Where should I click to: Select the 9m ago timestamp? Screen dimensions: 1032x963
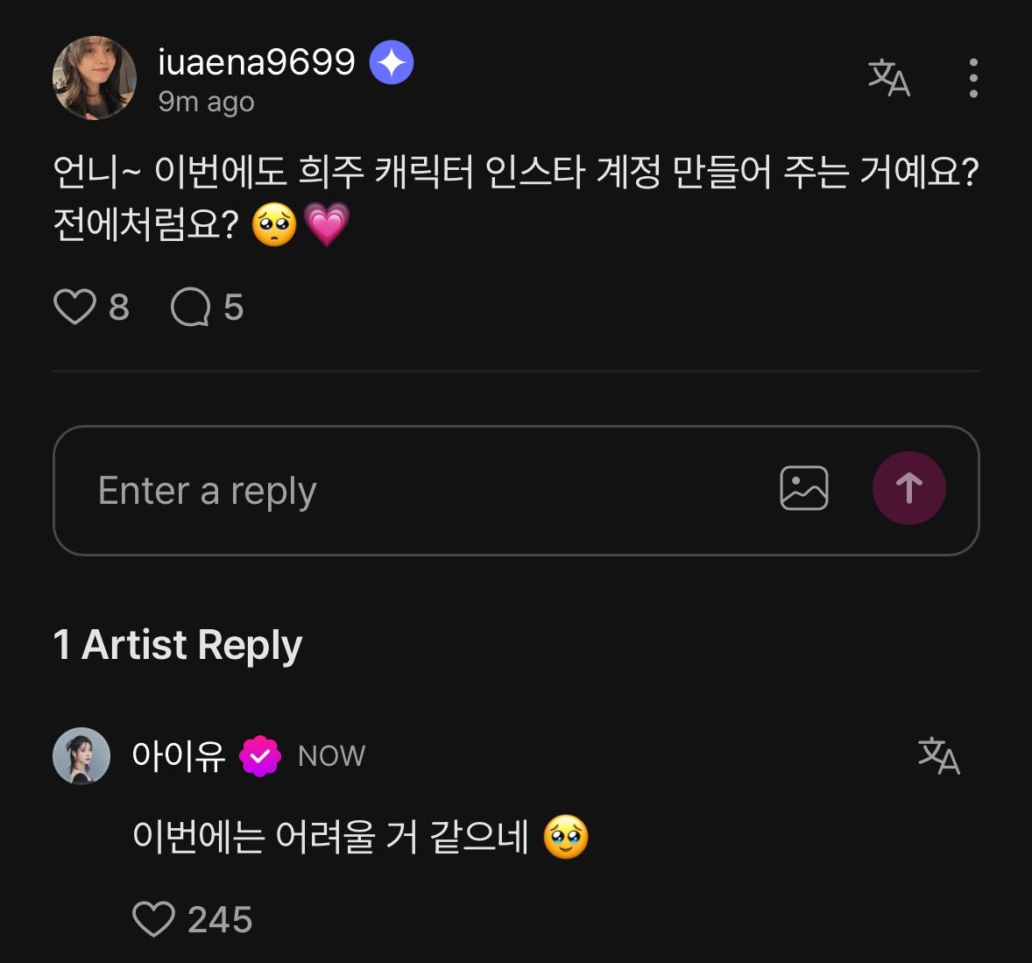coord(205,102)
